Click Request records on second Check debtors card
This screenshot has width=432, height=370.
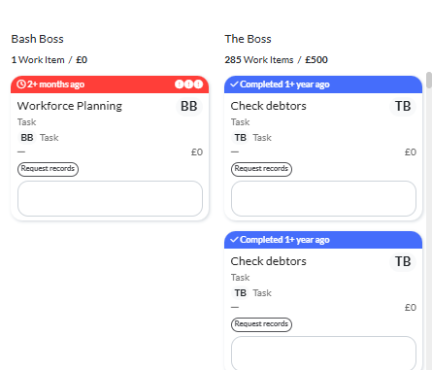261,324
